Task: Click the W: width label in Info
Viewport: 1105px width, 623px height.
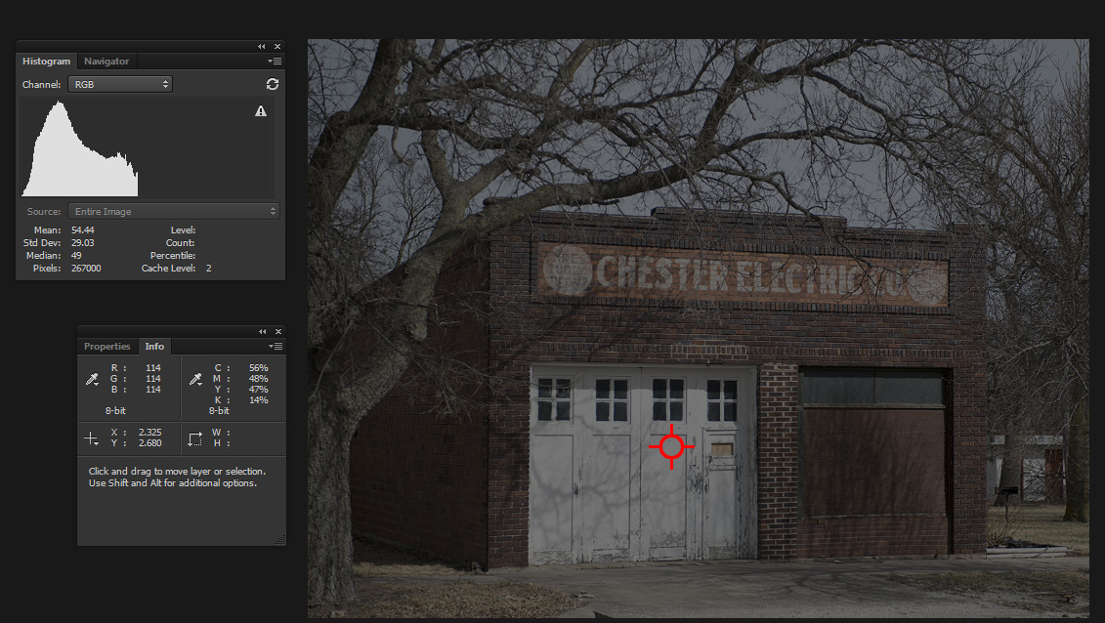Action: pos(221,433)
